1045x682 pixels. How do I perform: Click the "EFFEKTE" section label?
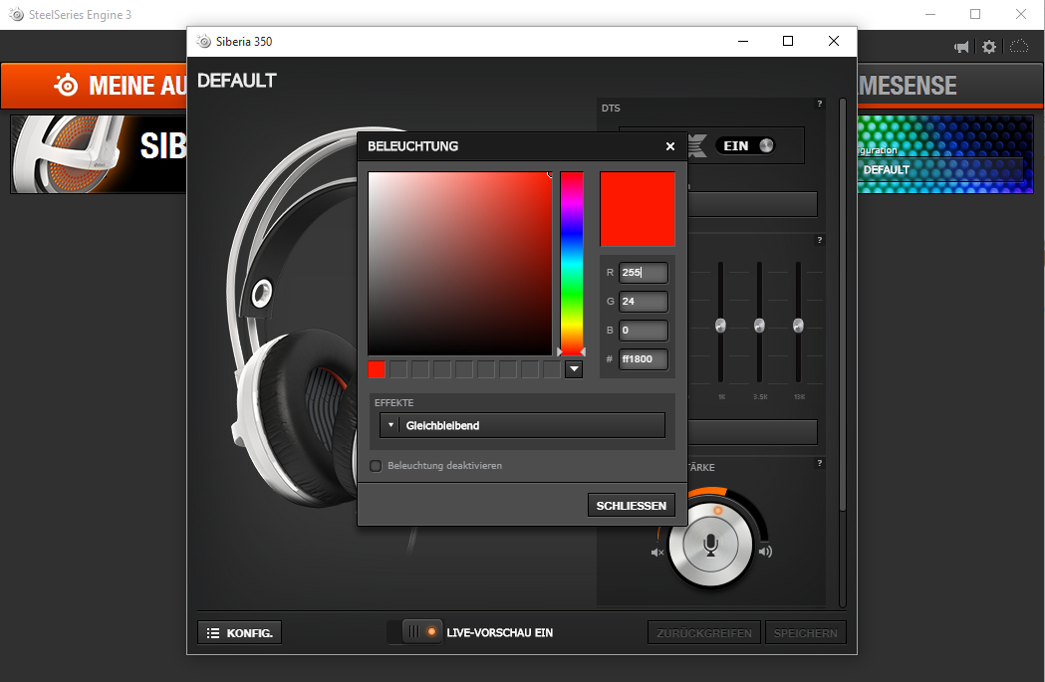coord(393,403)
